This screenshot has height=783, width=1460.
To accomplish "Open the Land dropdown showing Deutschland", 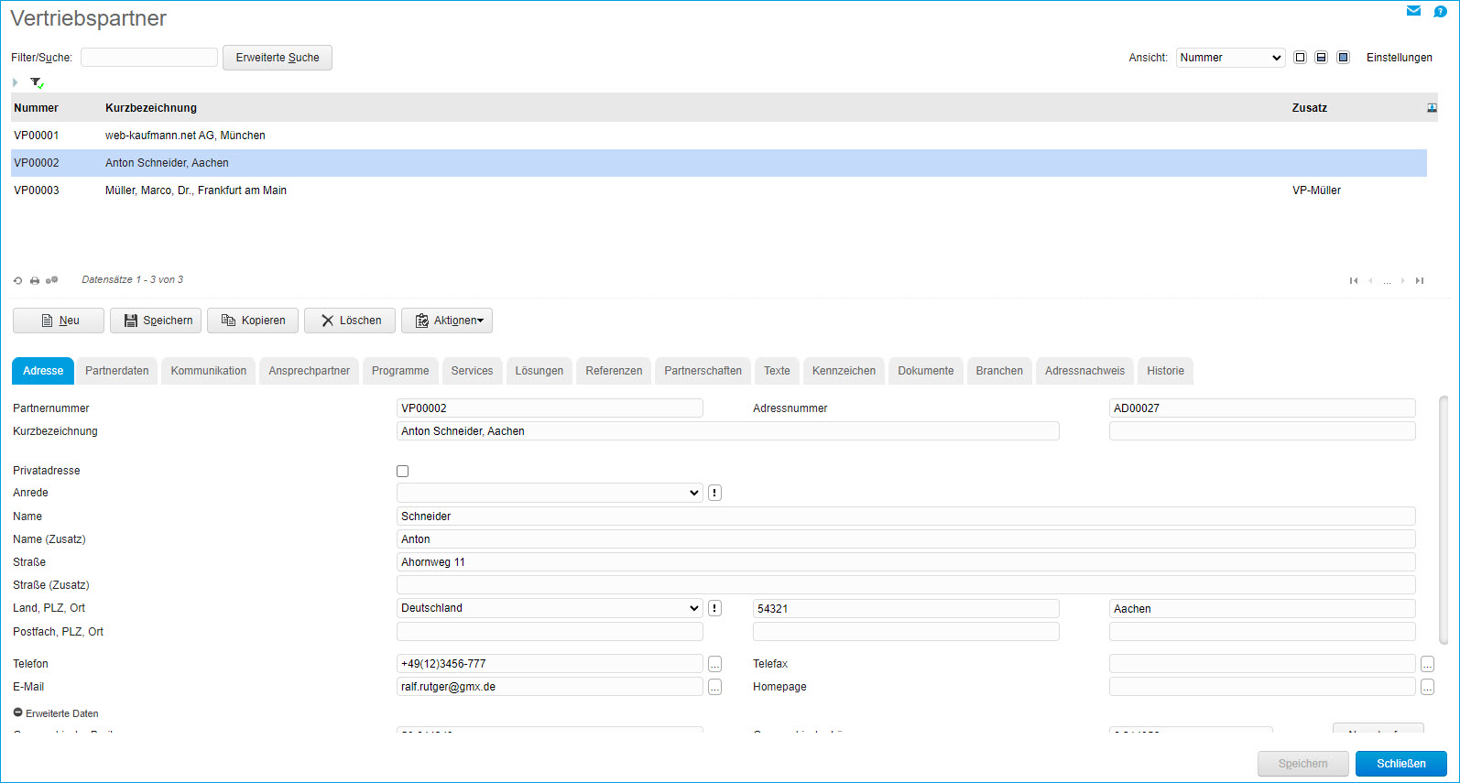I will (x=550, y=608).
